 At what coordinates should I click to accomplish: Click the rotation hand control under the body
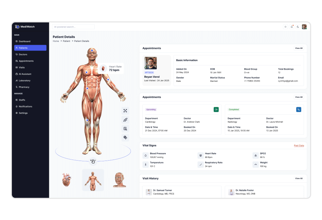(93, 162)
